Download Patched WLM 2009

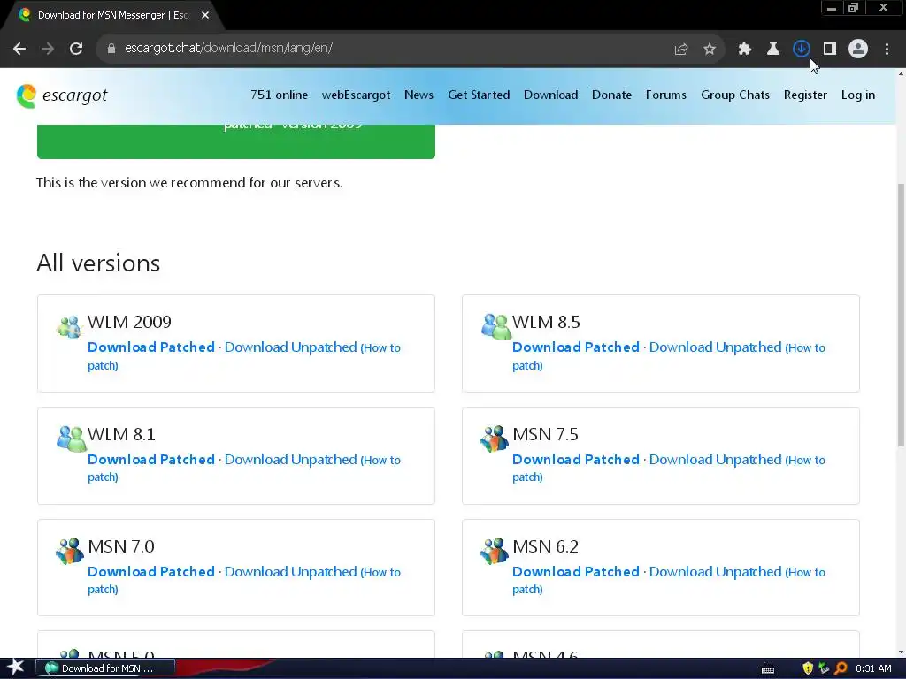[x=151, y=347]
